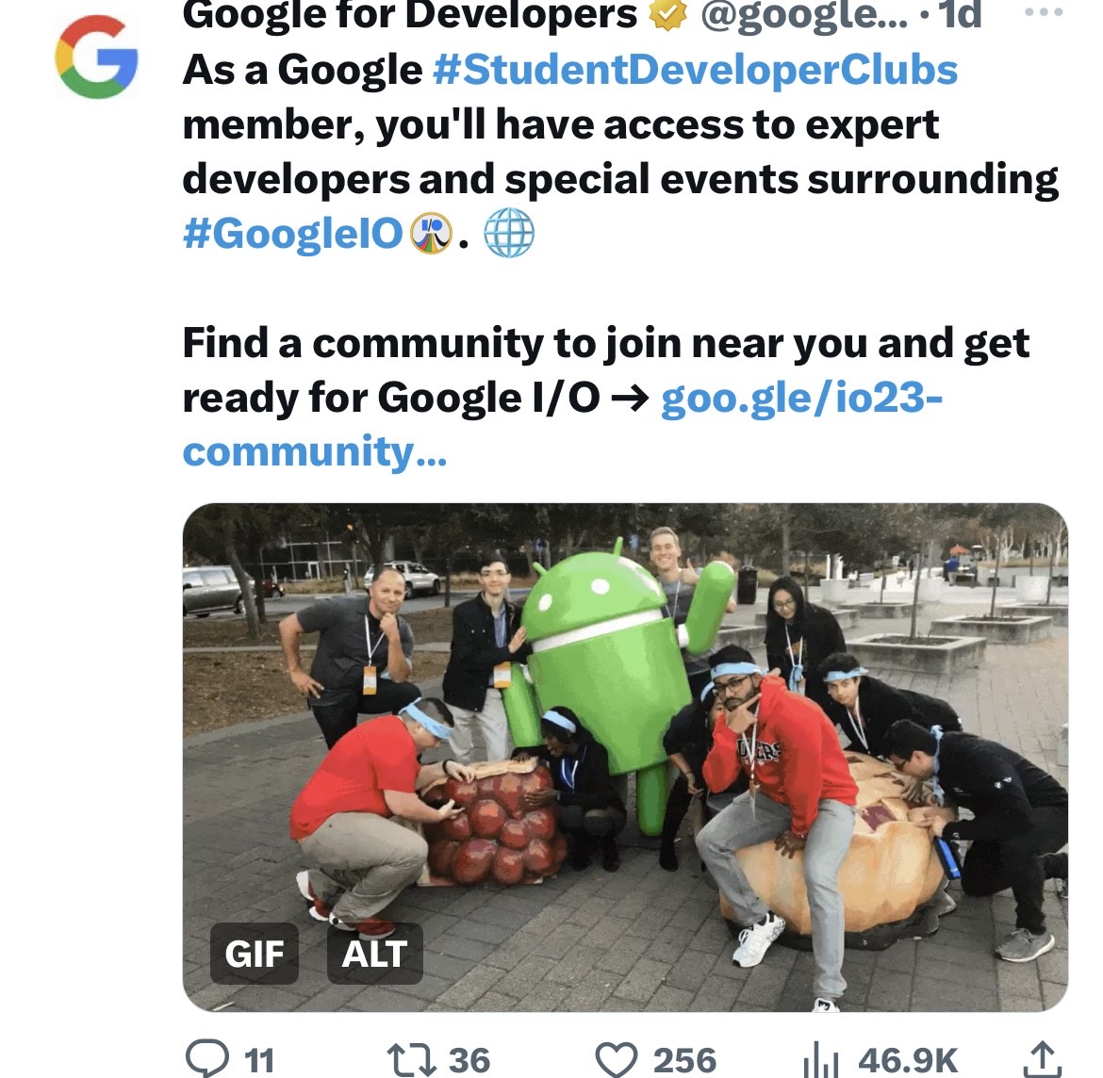
Task: Show image description via ALT badge
Action: click(375, 954)
